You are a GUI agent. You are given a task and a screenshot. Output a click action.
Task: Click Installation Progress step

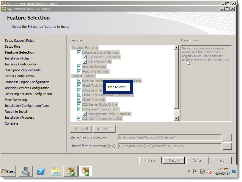pyautogui.click(x=19, y=117)
